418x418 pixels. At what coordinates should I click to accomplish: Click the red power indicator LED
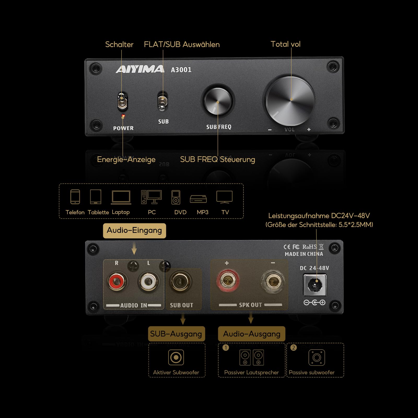pyautogui.click(x=123, y=116)
